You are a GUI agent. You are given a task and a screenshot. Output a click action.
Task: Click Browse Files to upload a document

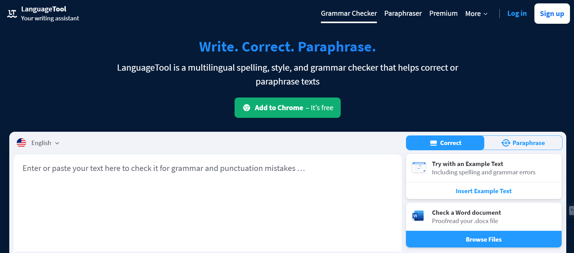483,239
